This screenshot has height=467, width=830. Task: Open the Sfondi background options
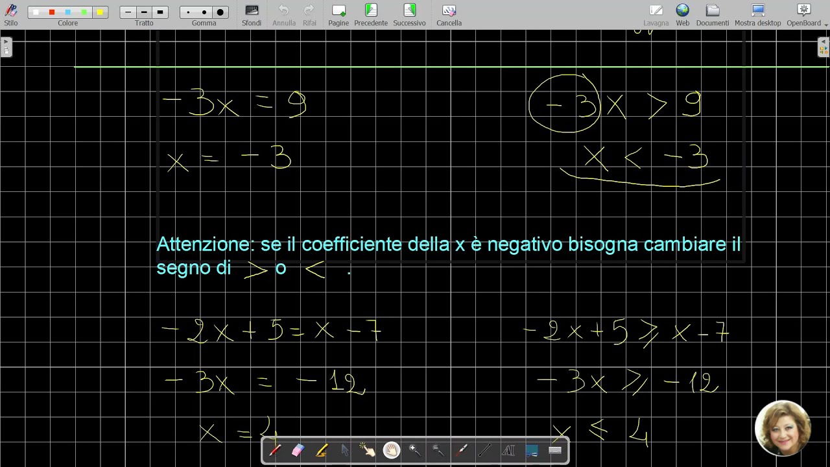pyautogui.click(x=252, y=14)
